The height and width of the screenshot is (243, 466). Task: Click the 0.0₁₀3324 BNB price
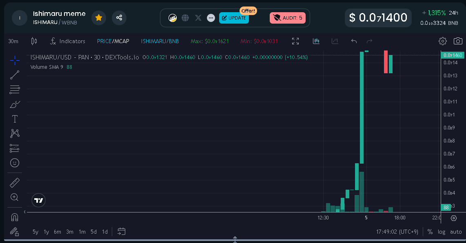(439, 23)
